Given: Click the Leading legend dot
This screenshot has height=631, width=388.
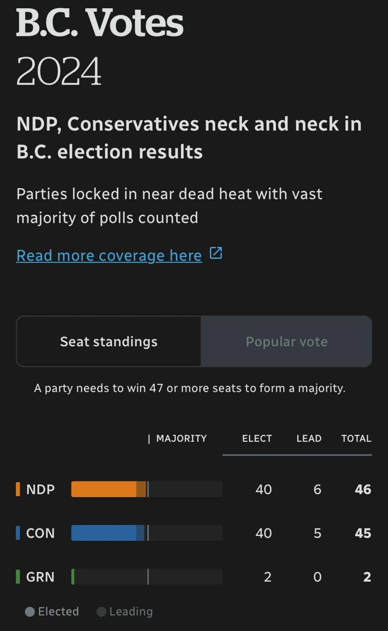Looking at the screenshot, I should tap(102, 612).
